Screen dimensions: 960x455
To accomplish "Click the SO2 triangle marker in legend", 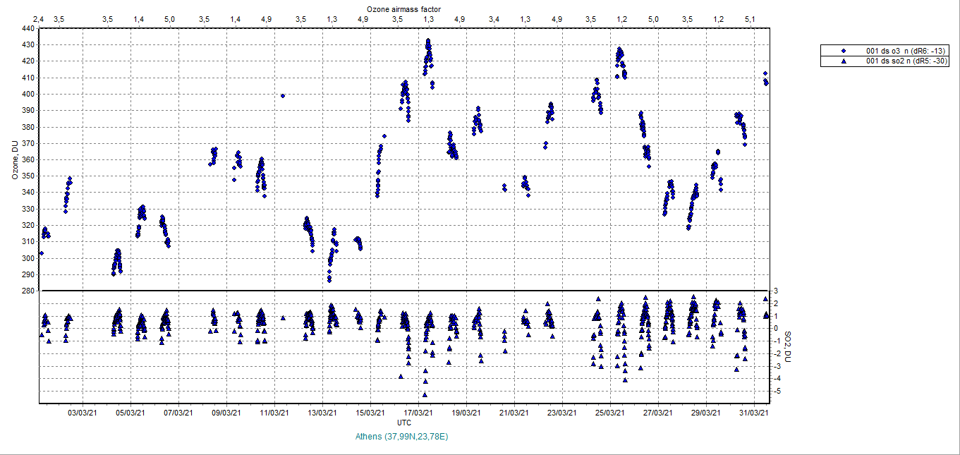I will [844, 61].
